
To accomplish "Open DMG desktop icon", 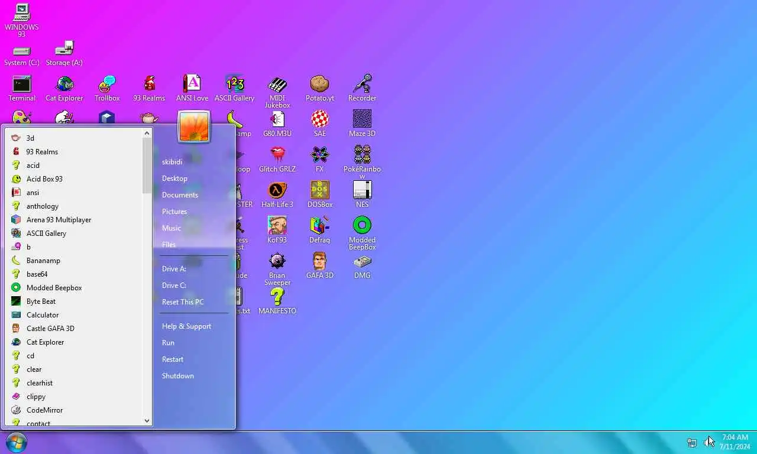I will (363, 265).
